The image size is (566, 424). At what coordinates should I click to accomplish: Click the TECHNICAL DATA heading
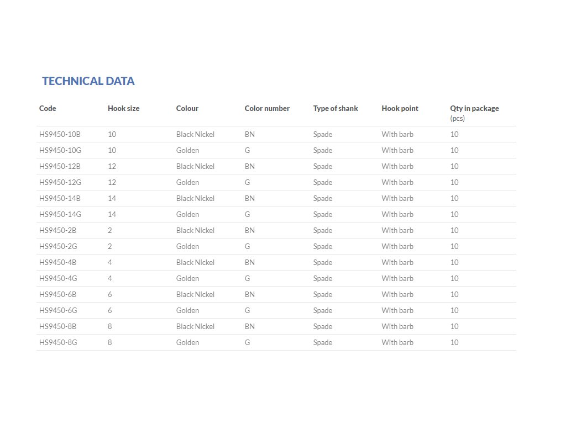pos(88,81)
